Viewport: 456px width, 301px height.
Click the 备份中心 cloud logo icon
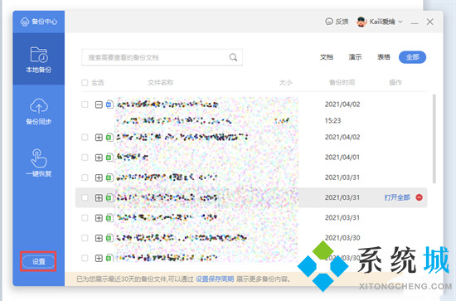coord(25,22)
